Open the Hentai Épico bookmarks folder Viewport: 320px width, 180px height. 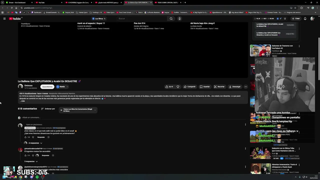[x=82, y=12]
